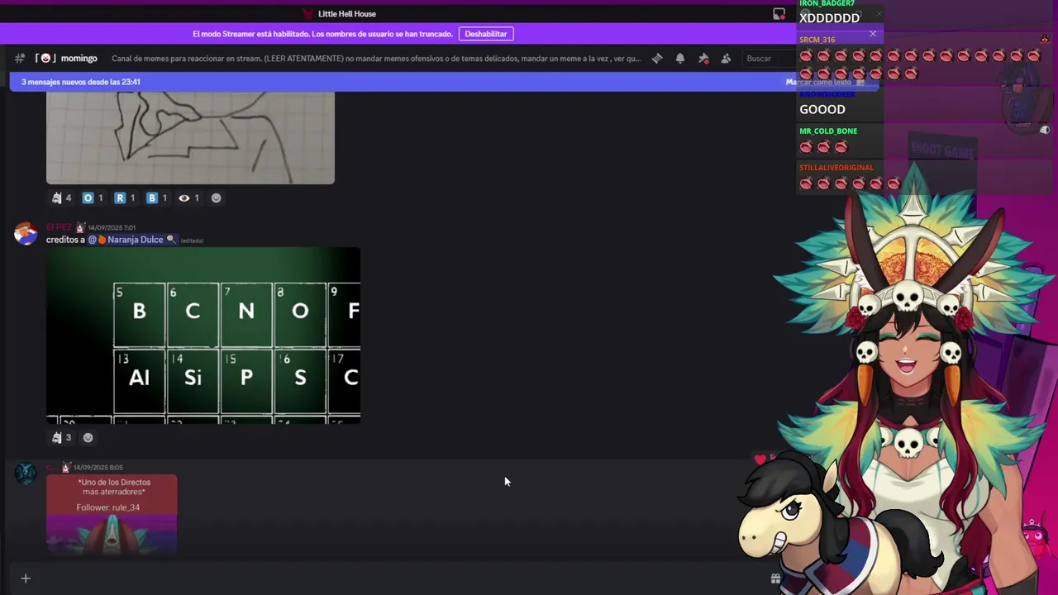Screen dimensions: 1058x595
Task: Click the 14/09/2025 7:01 message timestamp
Action: tap(112, 227)
